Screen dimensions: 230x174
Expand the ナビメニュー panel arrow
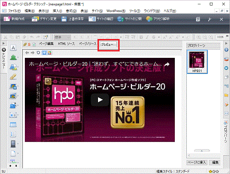click(x=4, y=44)
